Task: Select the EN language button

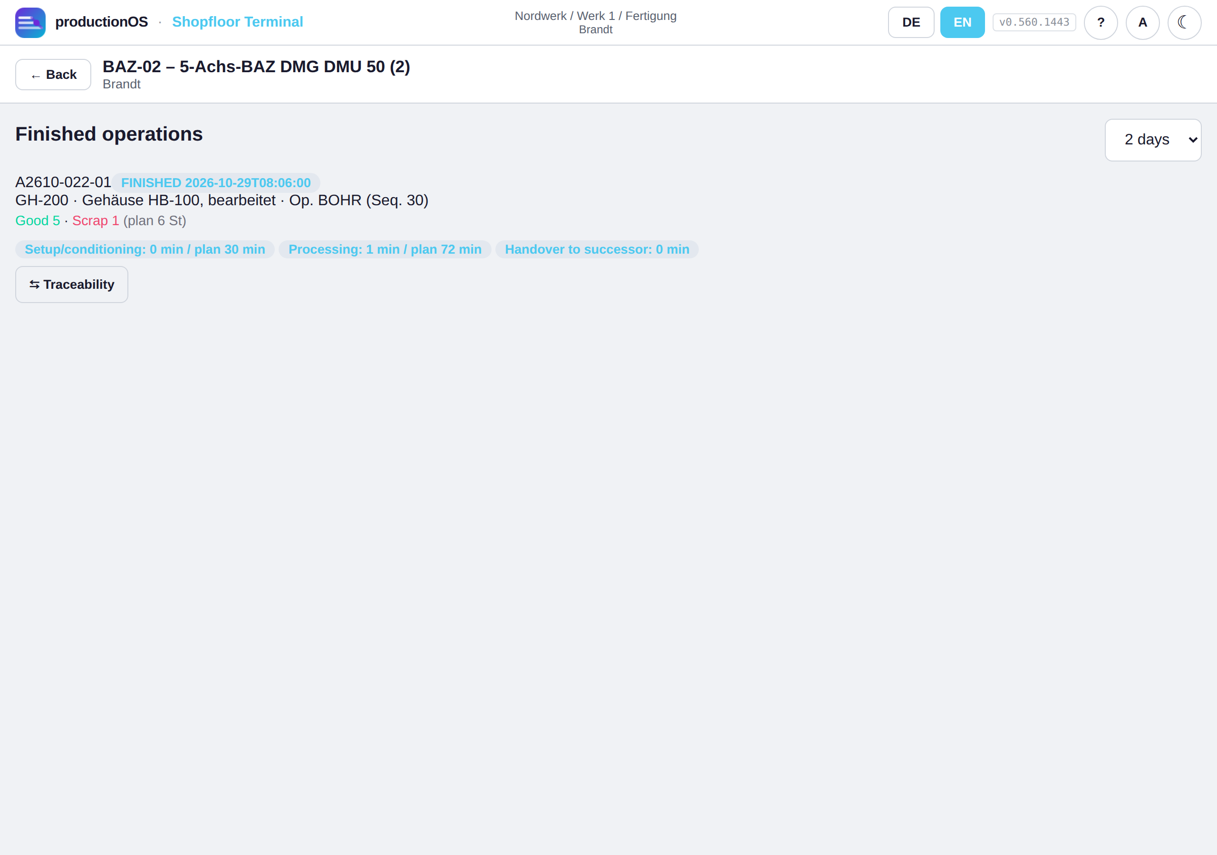Action: point(962,22)
